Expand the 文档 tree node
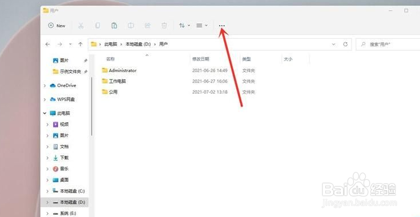This screenshot has width=420, height=217. (48, 147)
